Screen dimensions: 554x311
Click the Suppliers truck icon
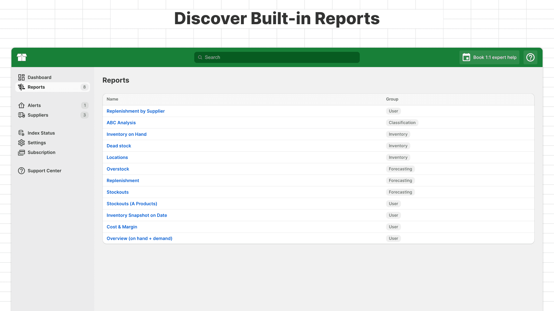21,115
